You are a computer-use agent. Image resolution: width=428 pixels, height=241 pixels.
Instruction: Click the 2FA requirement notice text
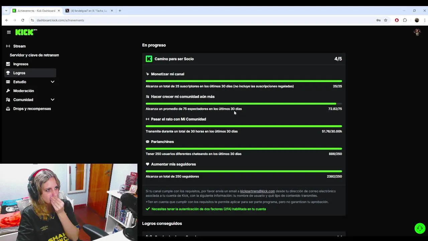tap(209, 209)
